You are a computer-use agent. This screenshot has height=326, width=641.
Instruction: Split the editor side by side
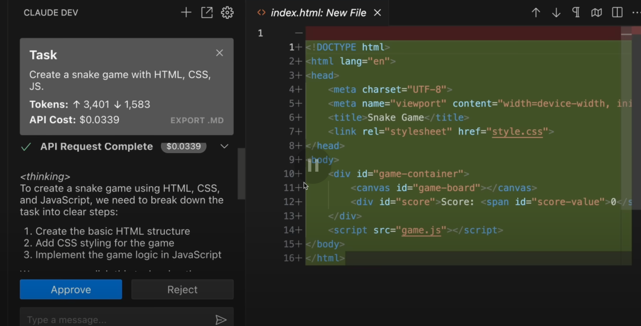(617, 12)
